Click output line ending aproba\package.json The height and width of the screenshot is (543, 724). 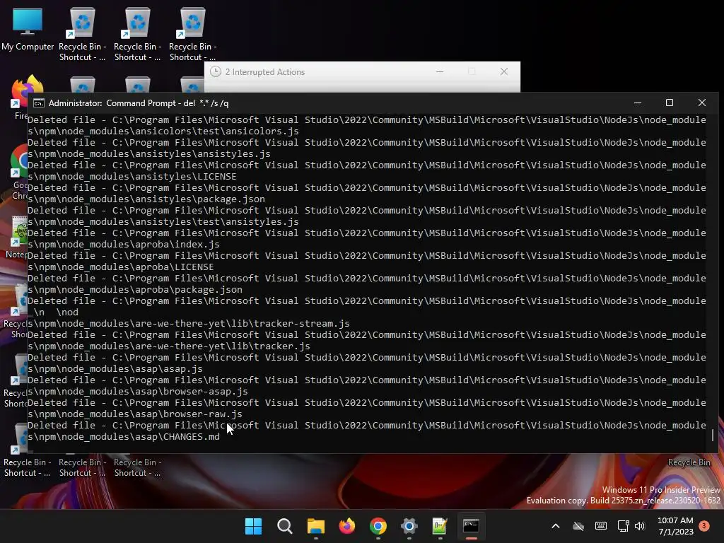135,289
